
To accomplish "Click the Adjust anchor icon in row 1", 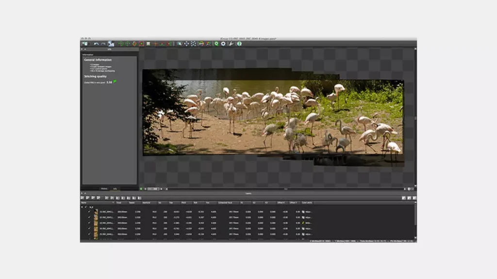I will pos(303,212).
